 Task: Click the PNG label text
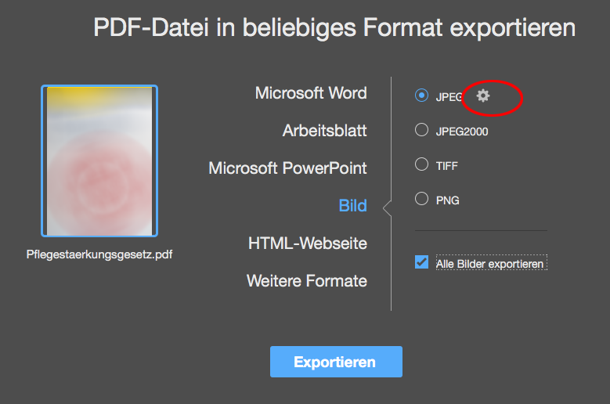pos(447,200)
